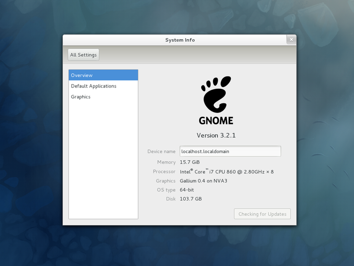Image resolution: width=354 pixels, height=266 pixels.
Task: Close the System Info window
Action: (x=291, y=40)
